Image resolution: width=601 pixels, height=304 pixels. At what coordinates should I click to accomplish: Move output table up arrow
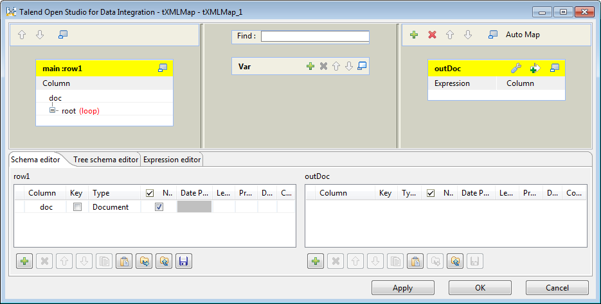click(x=450, y=35)
